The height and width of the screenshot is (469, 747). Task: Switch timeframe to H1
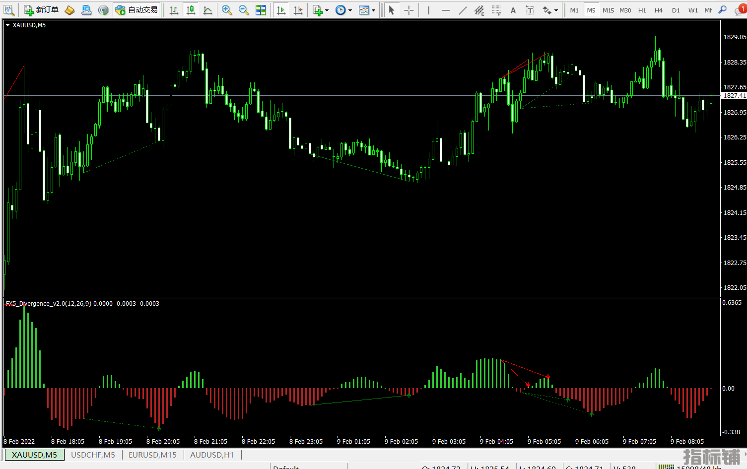pyautogui.click(x=642, y=10)
